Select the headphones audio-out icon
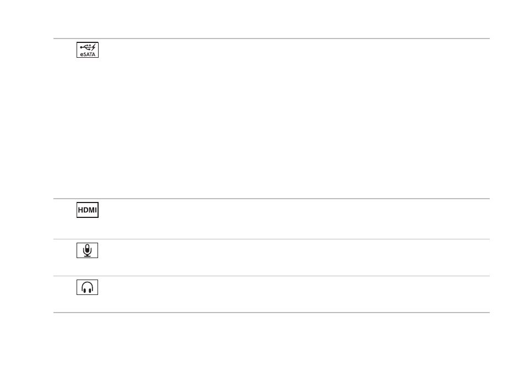Viewport: 525px width, 372px height. pos(88,287)
